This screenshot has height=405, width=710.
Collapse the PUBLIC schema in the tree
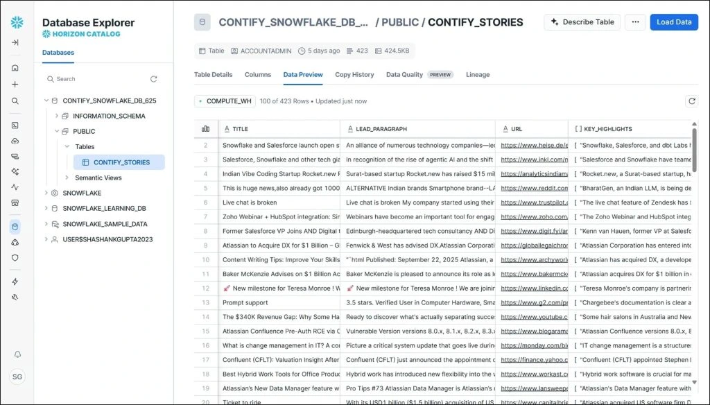(57, 131)
